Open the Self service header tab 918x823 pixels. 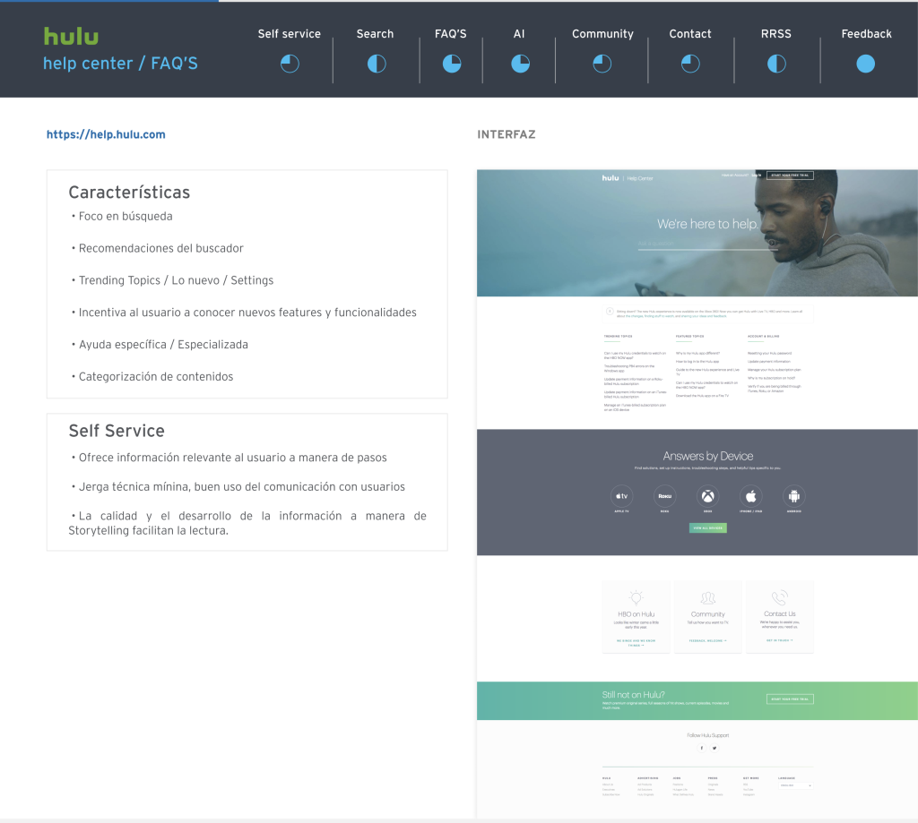(x=290, y=34)
